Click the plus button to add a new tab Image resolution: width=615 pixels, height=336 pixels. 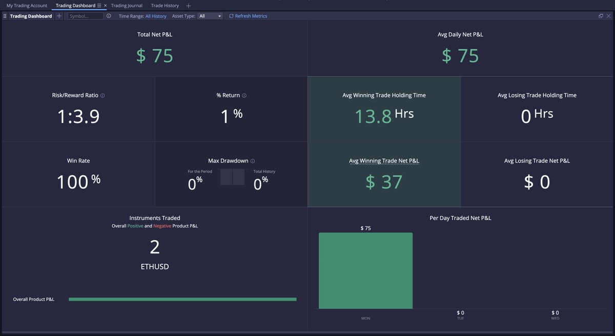(188, 5)
